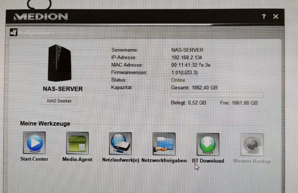Screen dimensions: 298x193
Task: Click the black NAS-SERVER device image
Action: pyautogui.click(x=60, y=63)
